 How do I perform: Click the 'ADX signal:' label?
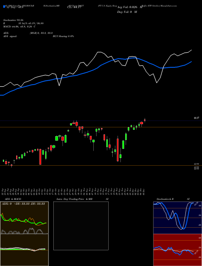10,36
